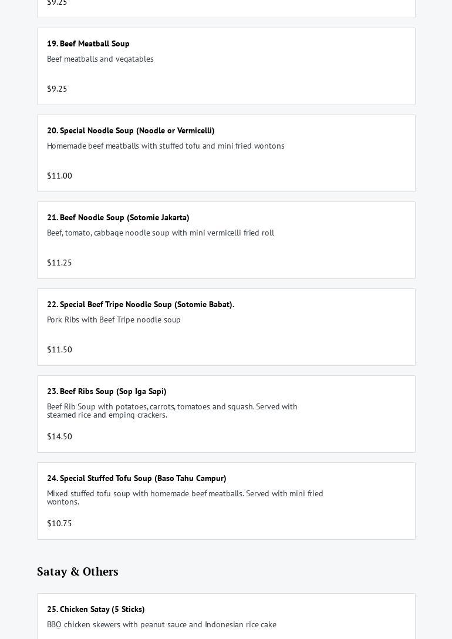Click 'Pork Ribs with Beef Tripe' description
Screen dimensions: 452x639
point(114,319)
